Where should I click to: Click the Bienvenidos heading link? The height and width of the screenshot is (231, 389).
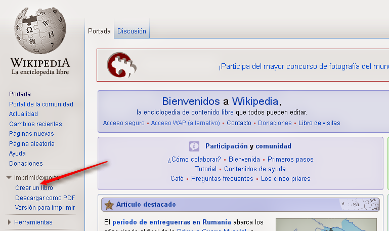click(x=191, y=101)
